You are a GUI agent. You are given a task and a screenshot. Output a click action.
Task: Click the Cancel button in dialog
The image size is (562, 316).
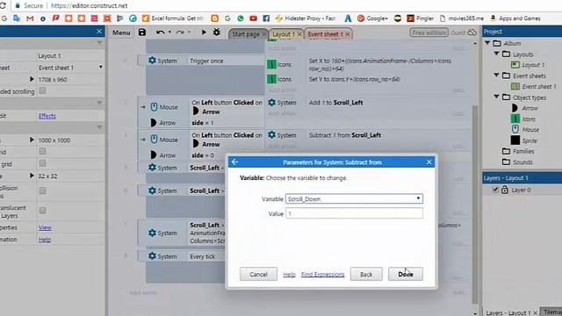[x=258, y=274]
